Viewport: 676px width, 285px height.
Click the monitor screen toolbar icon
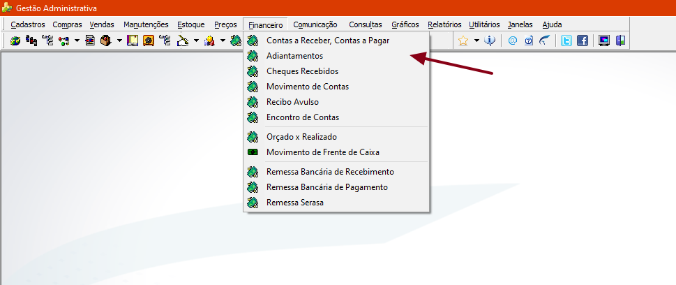point(604,41)
